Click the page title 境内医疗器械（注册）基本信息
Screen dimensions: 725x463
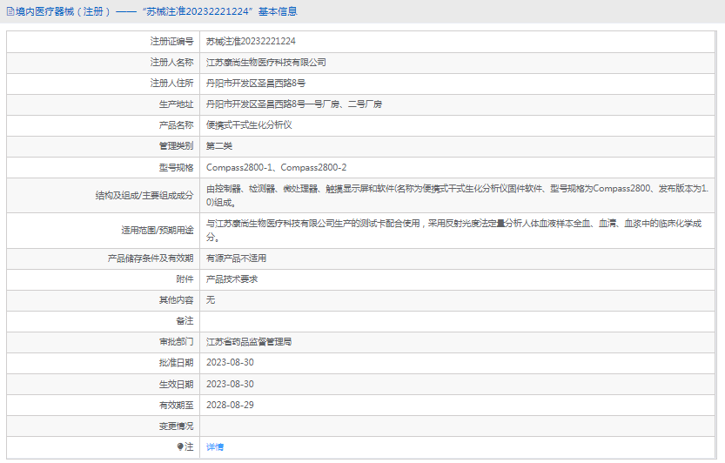[157, 11]
